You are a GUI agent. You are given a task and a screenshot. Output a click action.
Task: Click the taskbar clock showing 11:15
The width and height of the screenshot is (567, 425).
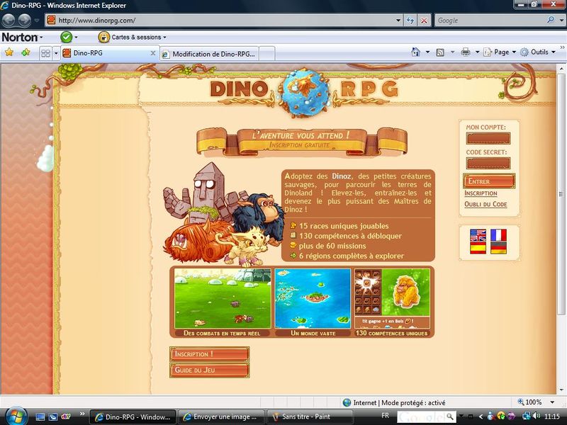pos(552,416)
